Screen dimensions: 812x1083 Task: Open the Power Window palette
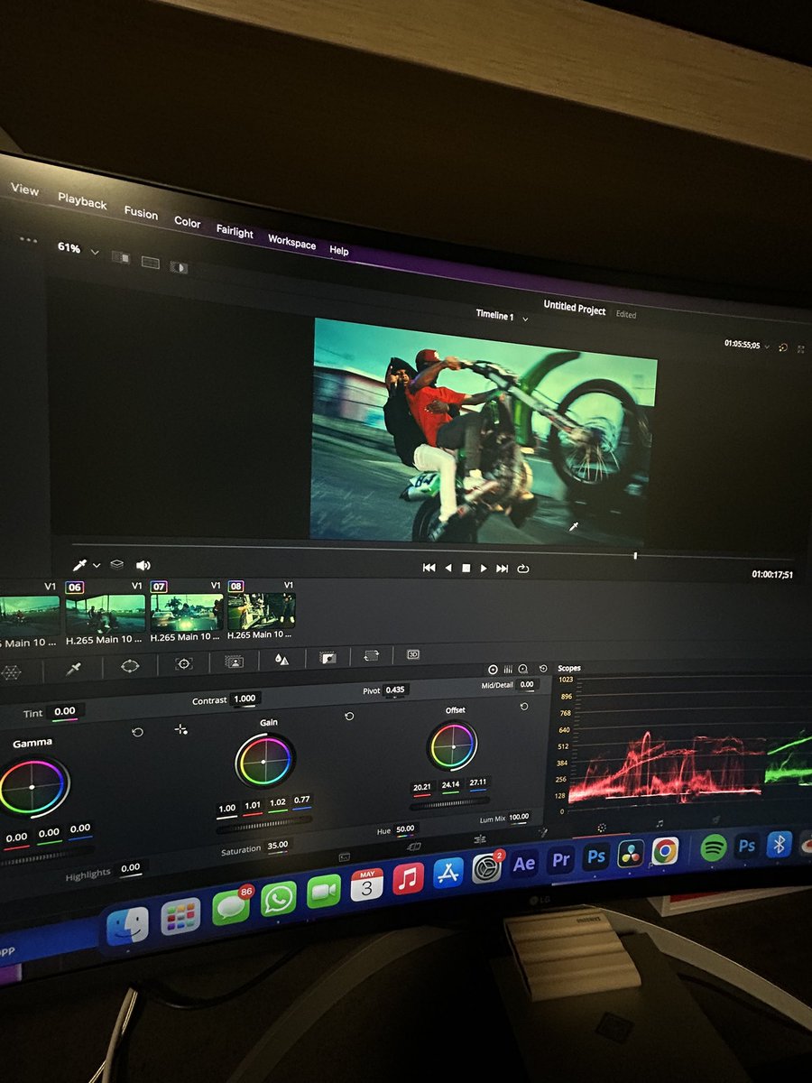click(x=130, y=666)
